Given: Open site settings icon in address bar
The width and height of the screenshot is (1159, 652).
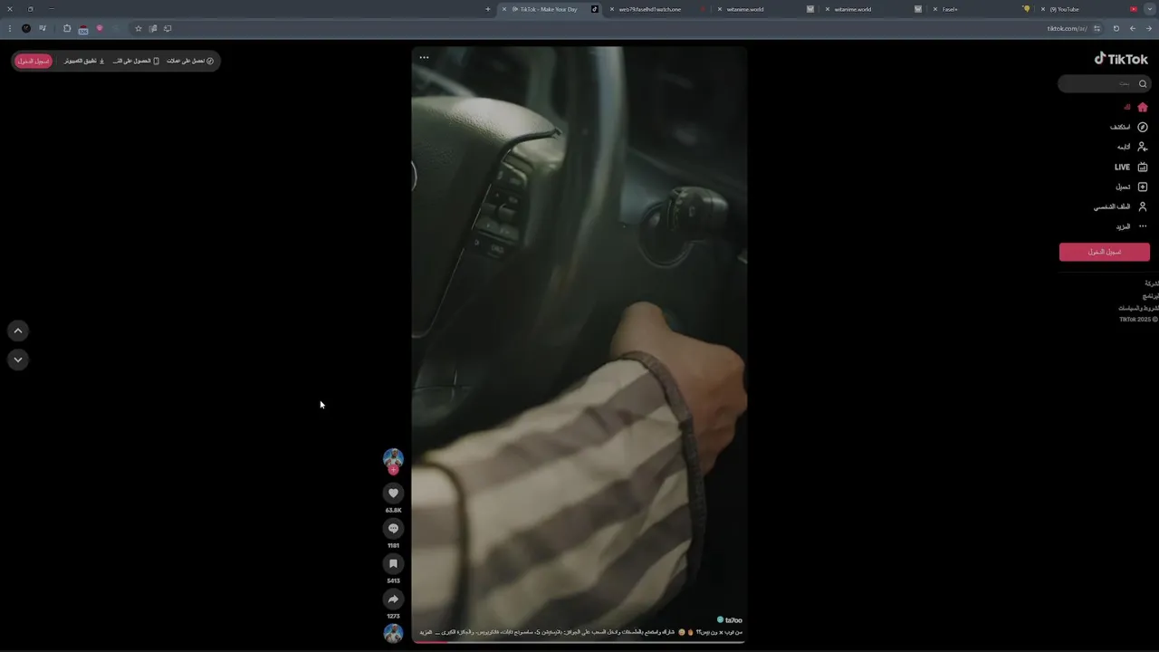Looking at the screenshot, I should (x=1097, y=28).
